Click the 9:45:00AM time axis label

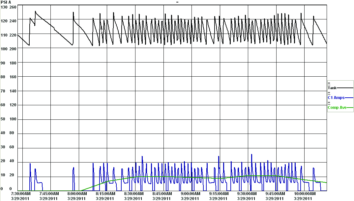pyautogui.click(x=275, y=193)
